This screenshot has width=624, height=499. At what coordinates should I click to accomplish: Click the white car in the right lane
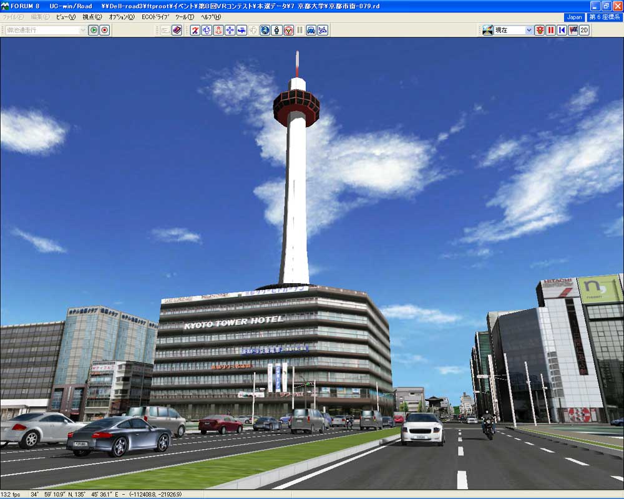[x=422, y=429]
